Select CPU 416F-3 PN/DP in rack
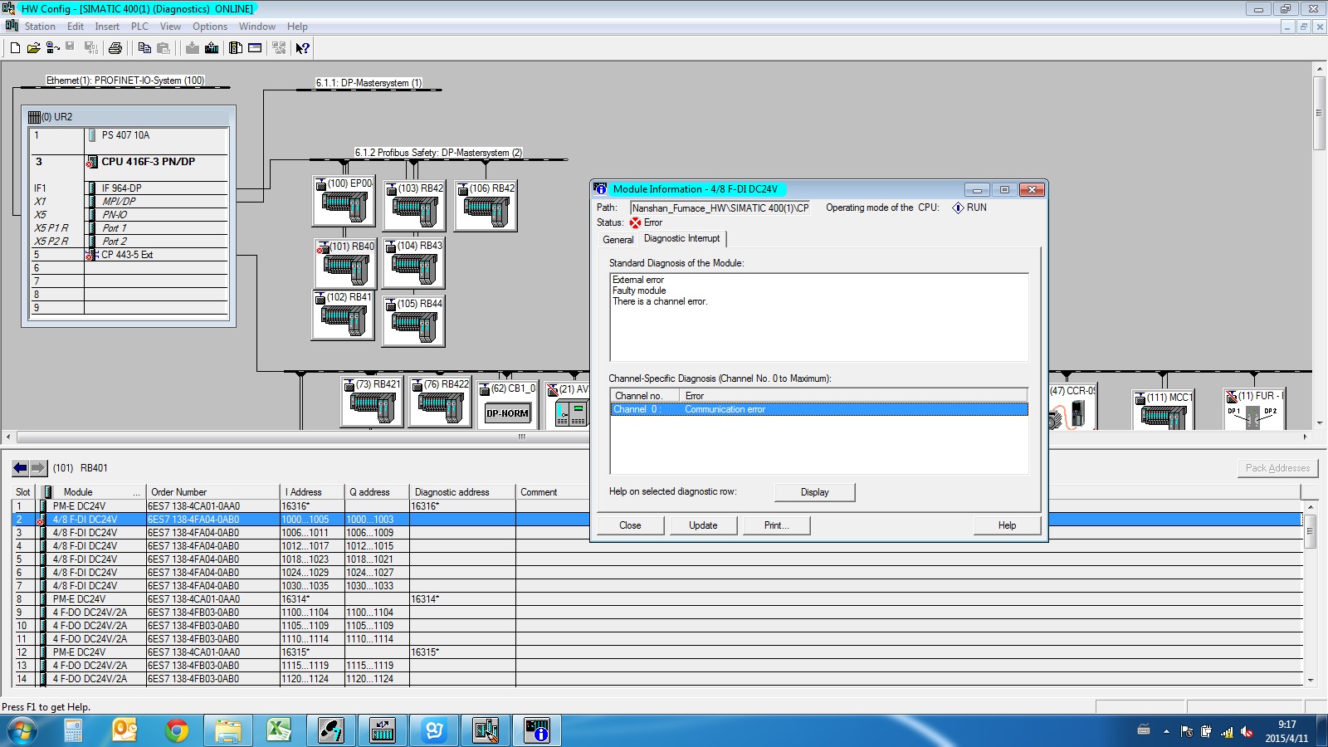The width and height of the screenshot is (1328, 747). [x=129, y=162]
